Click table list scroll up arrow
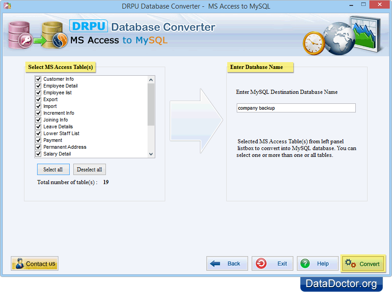The image size is (392, 292). [x=151, y=80]
